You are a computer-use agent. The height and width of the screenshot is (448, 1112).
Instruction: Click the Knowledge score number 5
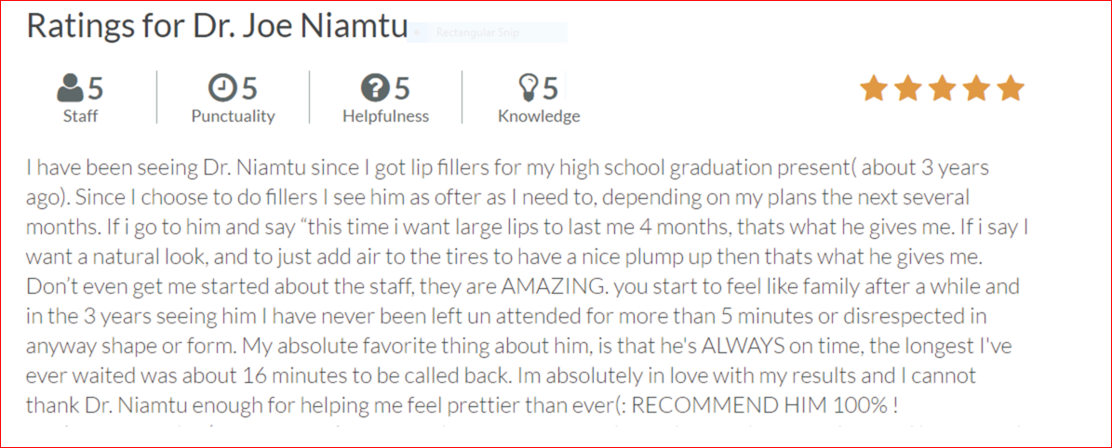coord(550,89)
